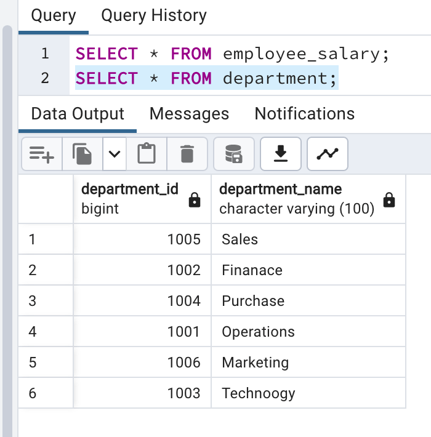Click lock icon in department_name column
The height and width of the screenshot is (437, 431).
click(x=389, y=200)
